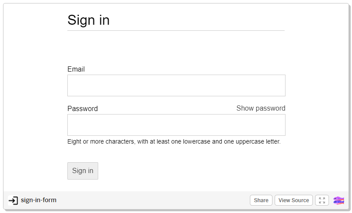Click the word 'lowercase' in the hint
Image resolution: width=352 pixels, height=213 pixels.
click(x=196, y=142)
